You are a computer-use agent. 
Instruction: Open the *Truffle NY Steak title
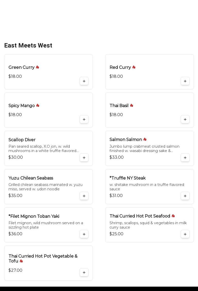128,178
